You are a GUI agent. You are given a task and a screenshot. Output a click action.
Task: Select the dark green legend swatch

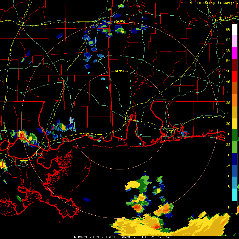(x=234, y=135)
